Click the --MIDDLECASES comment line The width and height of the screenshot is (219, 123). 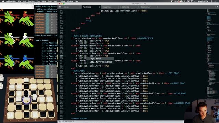point(79,119)
